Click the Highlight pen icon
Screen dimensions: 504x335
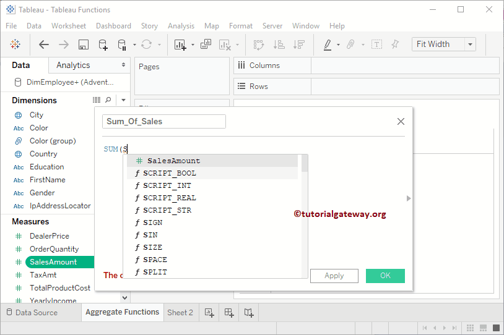328,45
